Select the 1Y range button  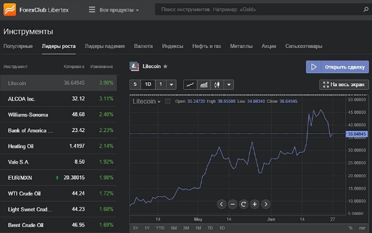(x=147, y=228)
